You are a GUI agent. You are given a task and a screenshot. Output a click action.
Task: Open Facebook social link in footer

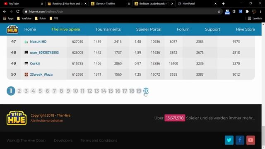pos(240,140)
